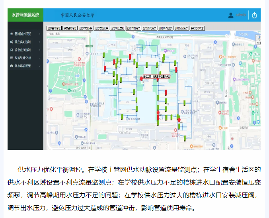Click the admin user avatar icon
The height and width of the screenshot is (218, 269).
click(x=231, y=15)
